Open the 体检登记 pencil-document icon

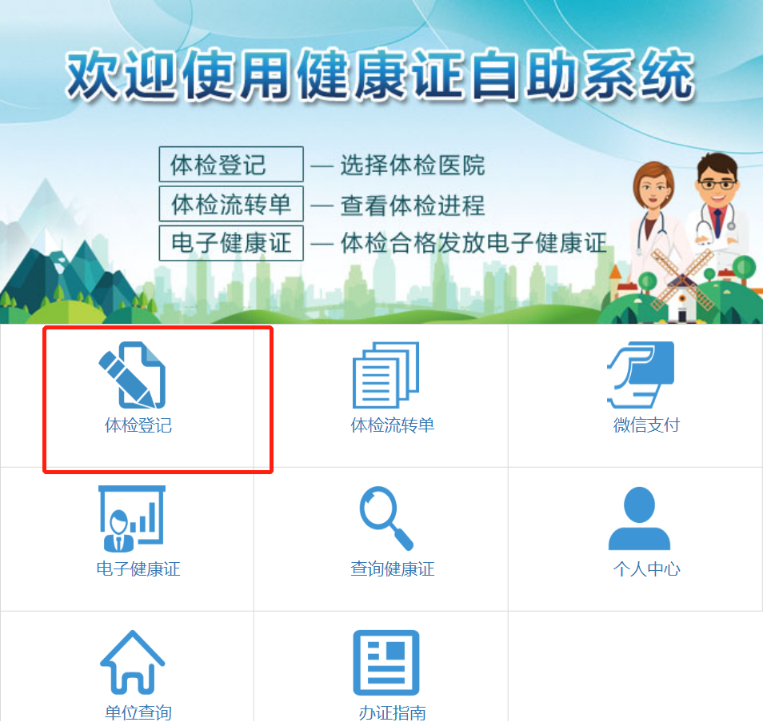point(132,375)
